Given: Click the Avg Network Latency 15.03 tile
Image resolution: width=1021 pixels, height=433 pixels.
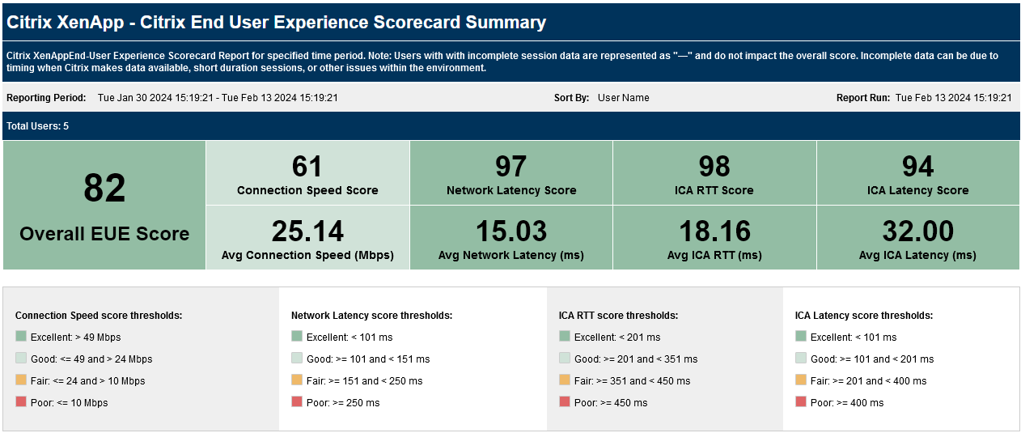Looking at the screenshot, I should (x=511, y=238).
